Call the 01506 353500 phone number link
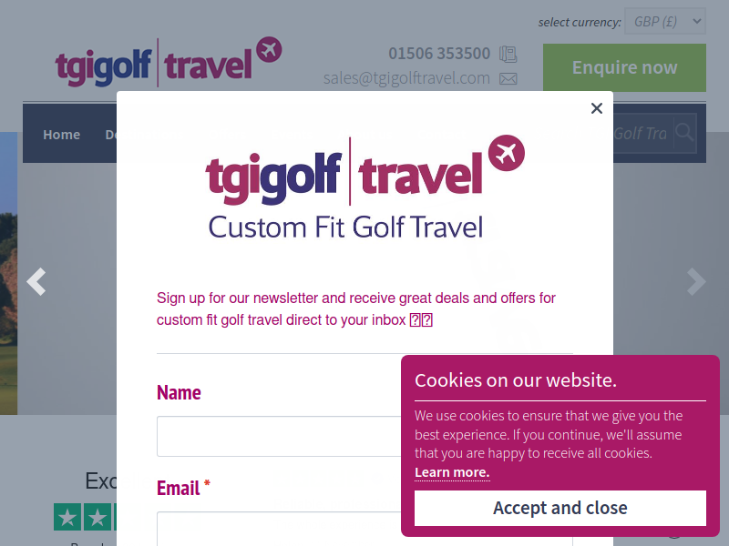The width and height of the screenshot is (729, 546). click(x=439, y=54)
